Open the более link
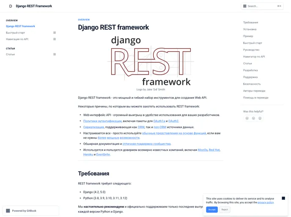Screen dimensions: 291x217 [x=102, y=138]
